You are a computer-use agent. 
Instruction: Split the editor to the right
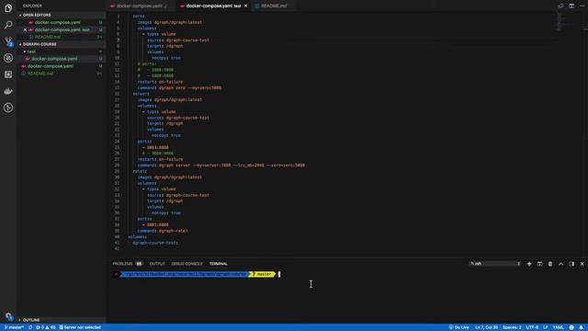[571, 6]
